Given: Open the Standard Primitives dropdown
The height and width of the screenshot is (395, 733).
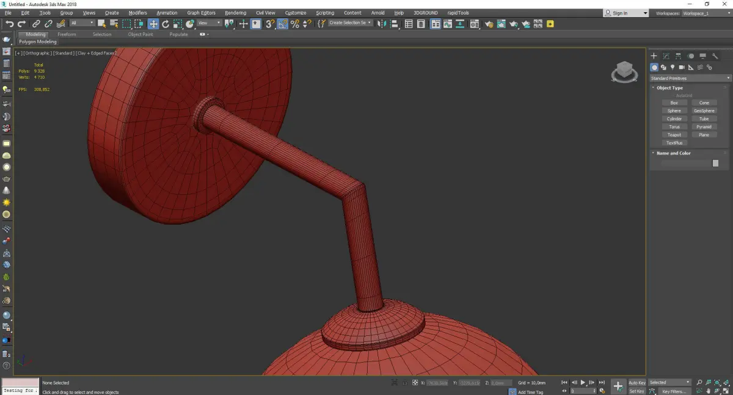Looking at the screenshot, I should tap(690, 78).
